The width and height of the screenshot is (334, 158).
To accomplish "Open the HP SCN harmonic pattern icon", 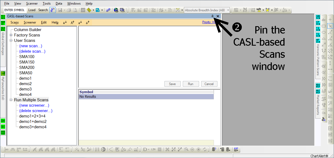I will click(x=318, y=41).
